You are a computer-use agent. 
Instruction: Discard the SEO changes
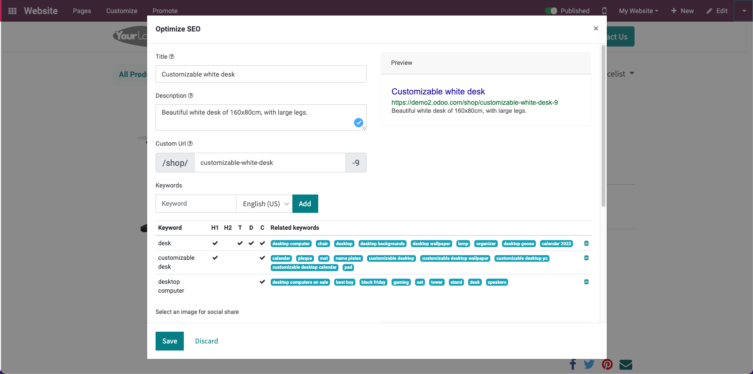(x=206, y=341)
